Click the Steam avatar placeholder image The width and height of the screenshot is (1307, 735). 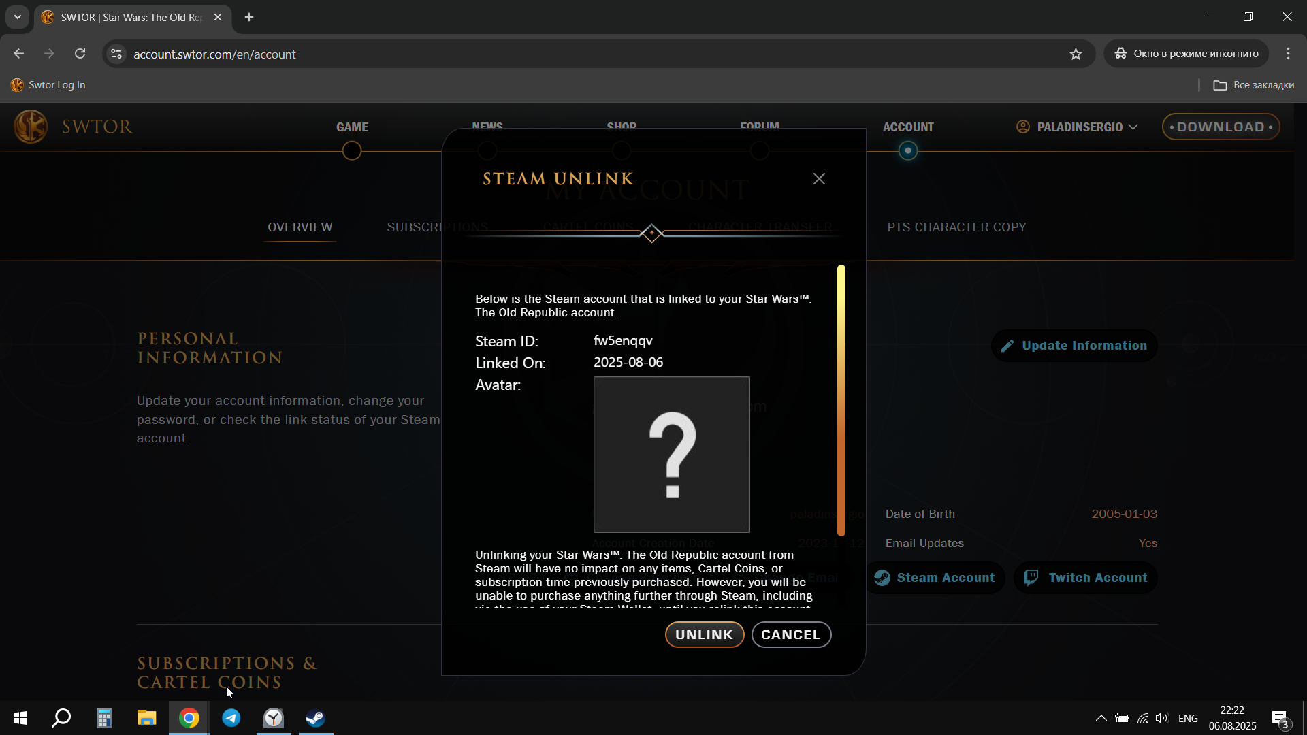click(671, 455)
